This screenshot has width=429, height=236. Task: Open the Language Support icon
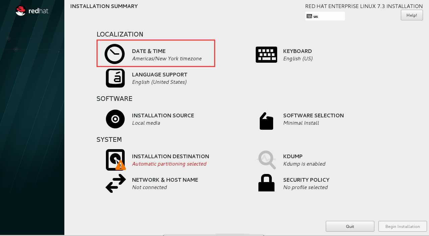pyautogui.click(x=115, y=78)
